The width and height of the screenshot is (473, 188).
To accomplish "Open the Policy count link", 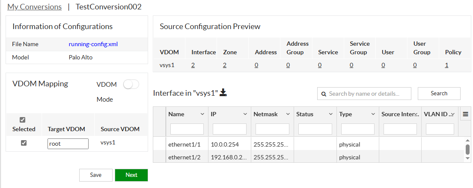I will pyautogui.click(x=446, y=65).
